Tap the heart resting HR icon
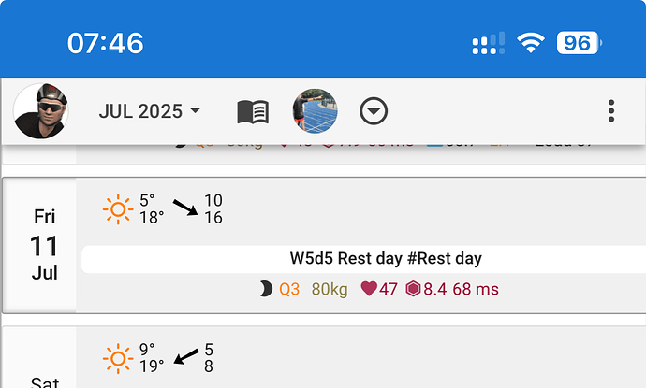646x388 pixels. tap(368, 290)
